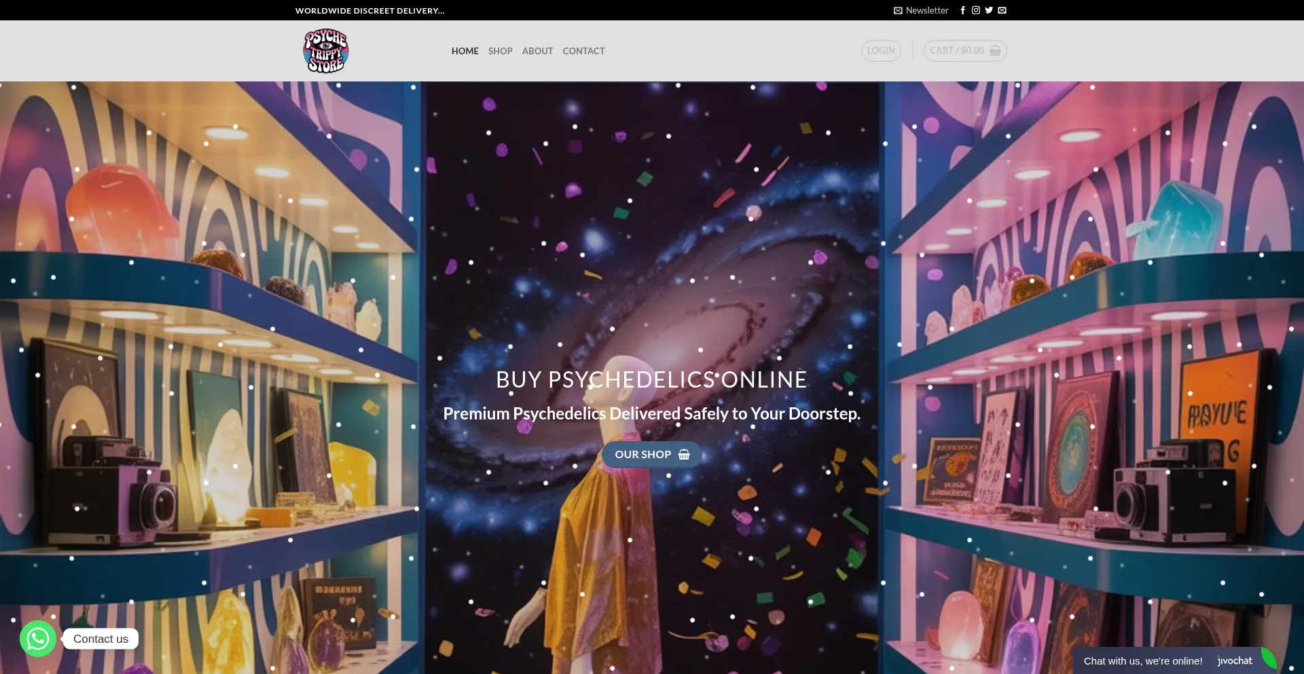Screen dimensions: 1304x674
Task: Open the ABOUT menu item
Action: (538, 51)
